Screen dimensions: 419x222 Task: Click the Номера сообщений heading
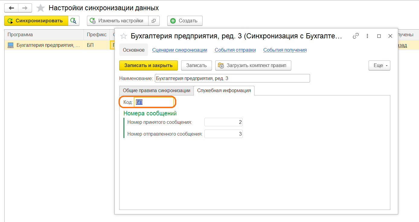(x=150, y=114)
